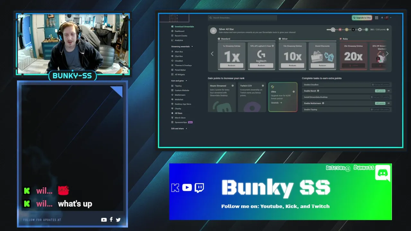Click info icon beside 360 / 1250 points
Image resolution: width=411 pixels, height=231 pixels.
(x=388, y=30)
